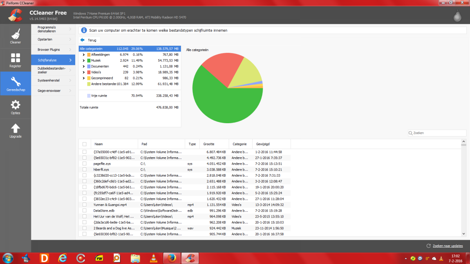This screenshot has width=470, height=264.
Task: Open the Opstarten tool
Action: click(x=53, y=40)
